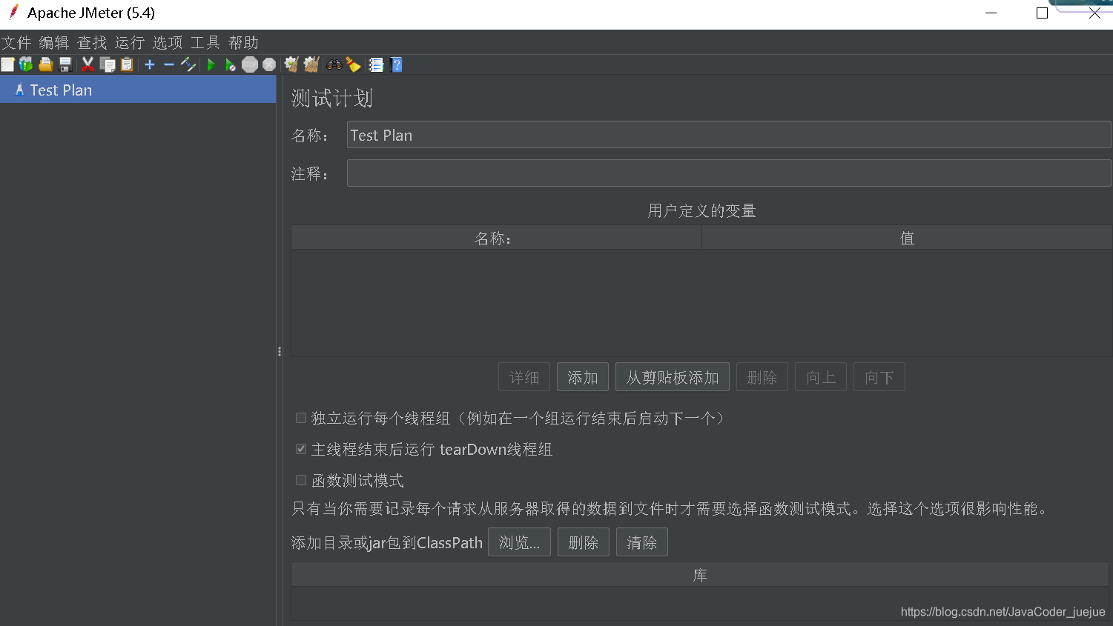Start the test with the green play icon
The height and width of the screenshot is (626, 1113).
[211, 64]
